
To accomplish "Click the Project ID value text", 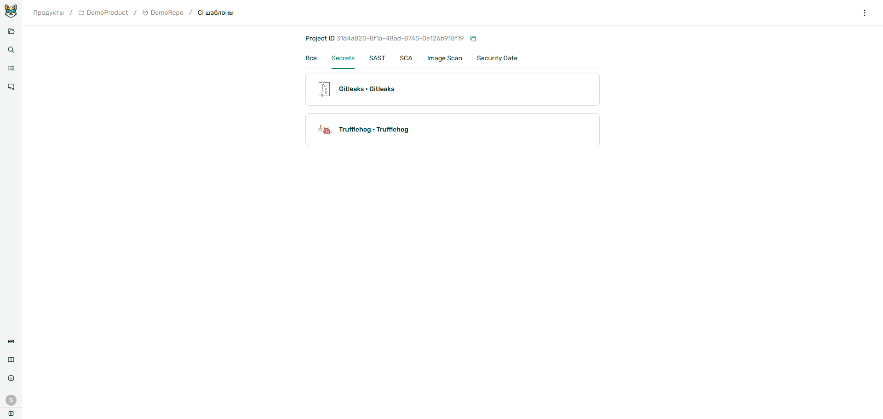I will pyautogui.click(x=400, y=39).
